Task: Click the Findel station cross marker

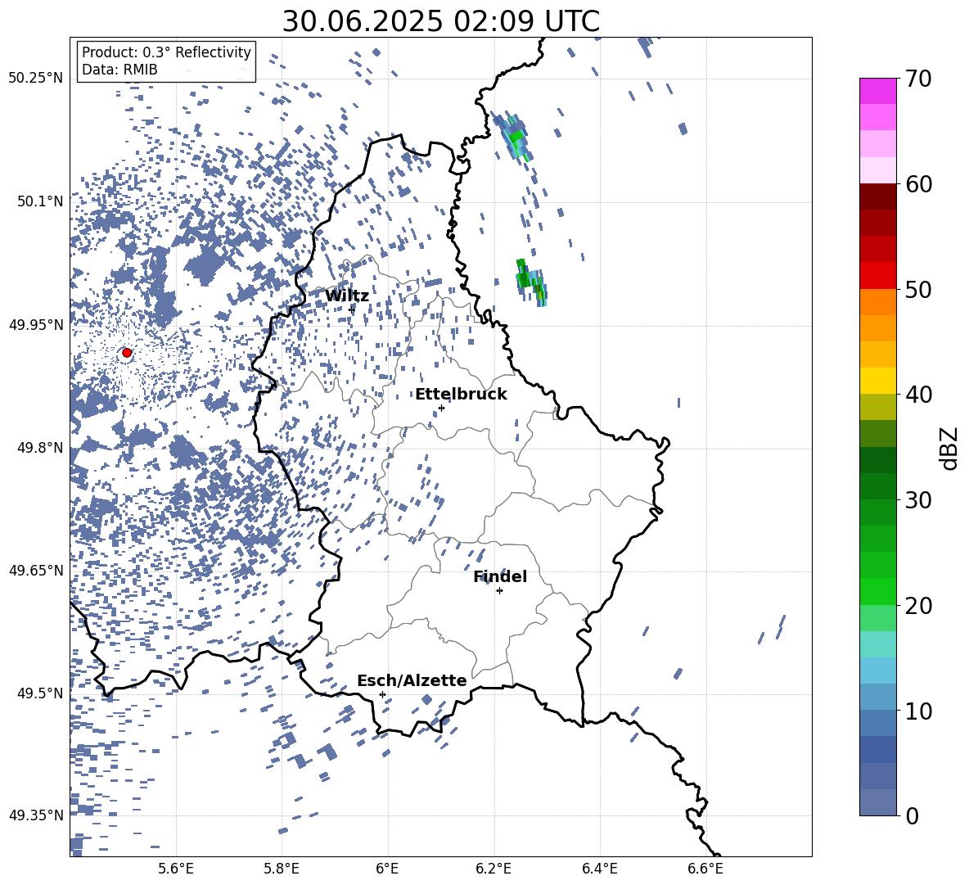Action: tap(499, 590)
